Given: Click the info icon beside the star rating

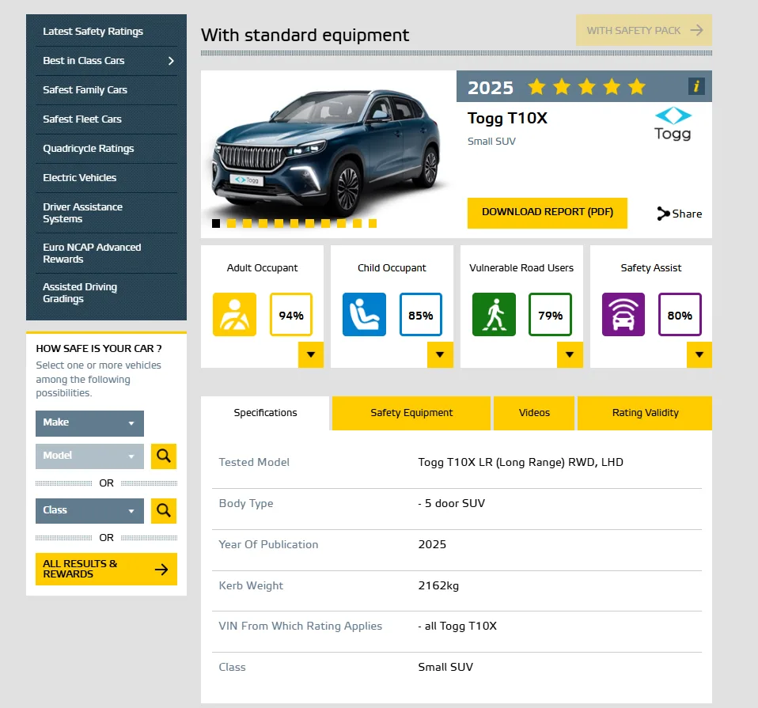Looking at the screenshot, I should coord(696,86).
